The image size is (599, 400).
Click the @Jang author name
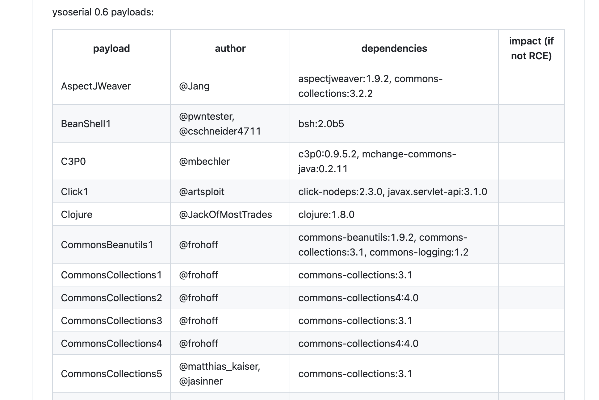194,86
